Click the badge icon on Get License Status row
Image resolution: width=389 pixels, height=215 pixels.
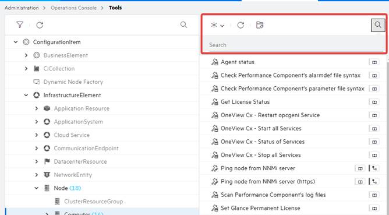(374, 102)
